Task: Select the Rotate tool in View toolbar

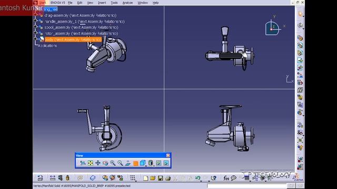Action: [105, 163]
